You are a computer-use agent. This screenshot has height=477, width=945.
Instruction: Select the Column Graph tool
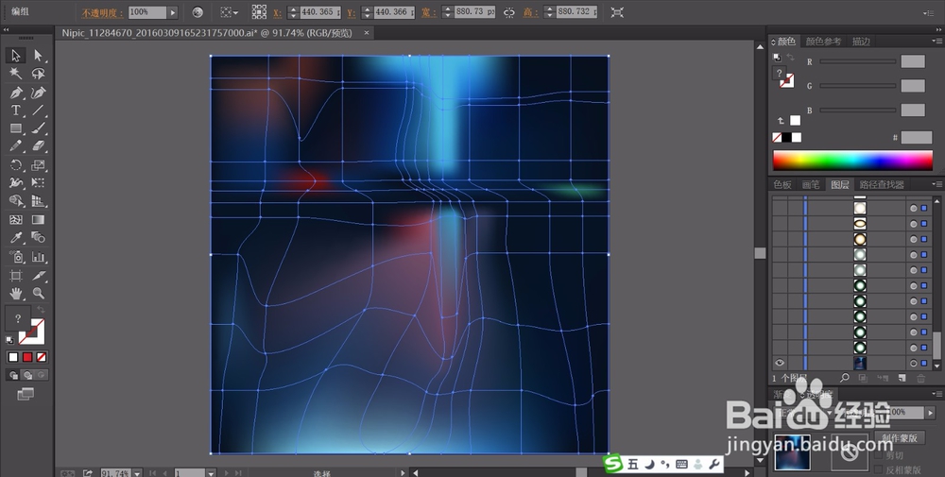38,257
